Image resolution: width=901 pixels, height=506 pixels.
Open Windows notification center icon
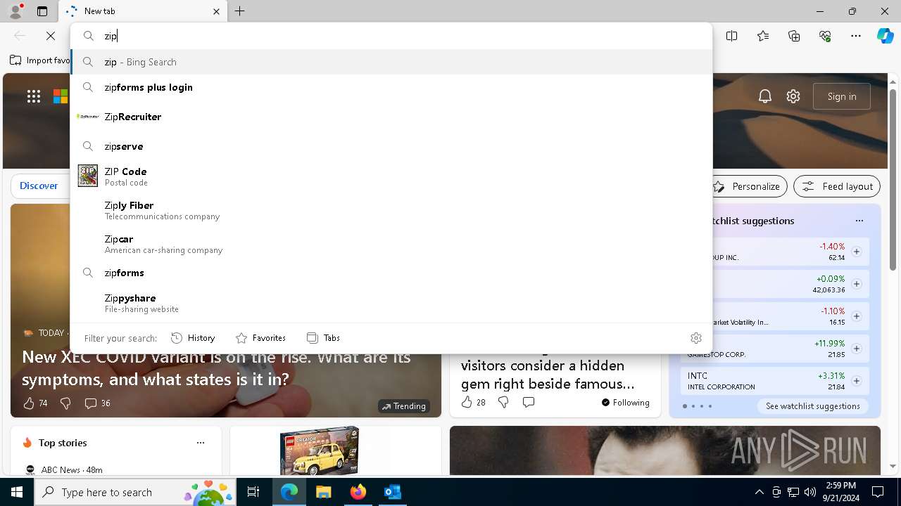878,492
